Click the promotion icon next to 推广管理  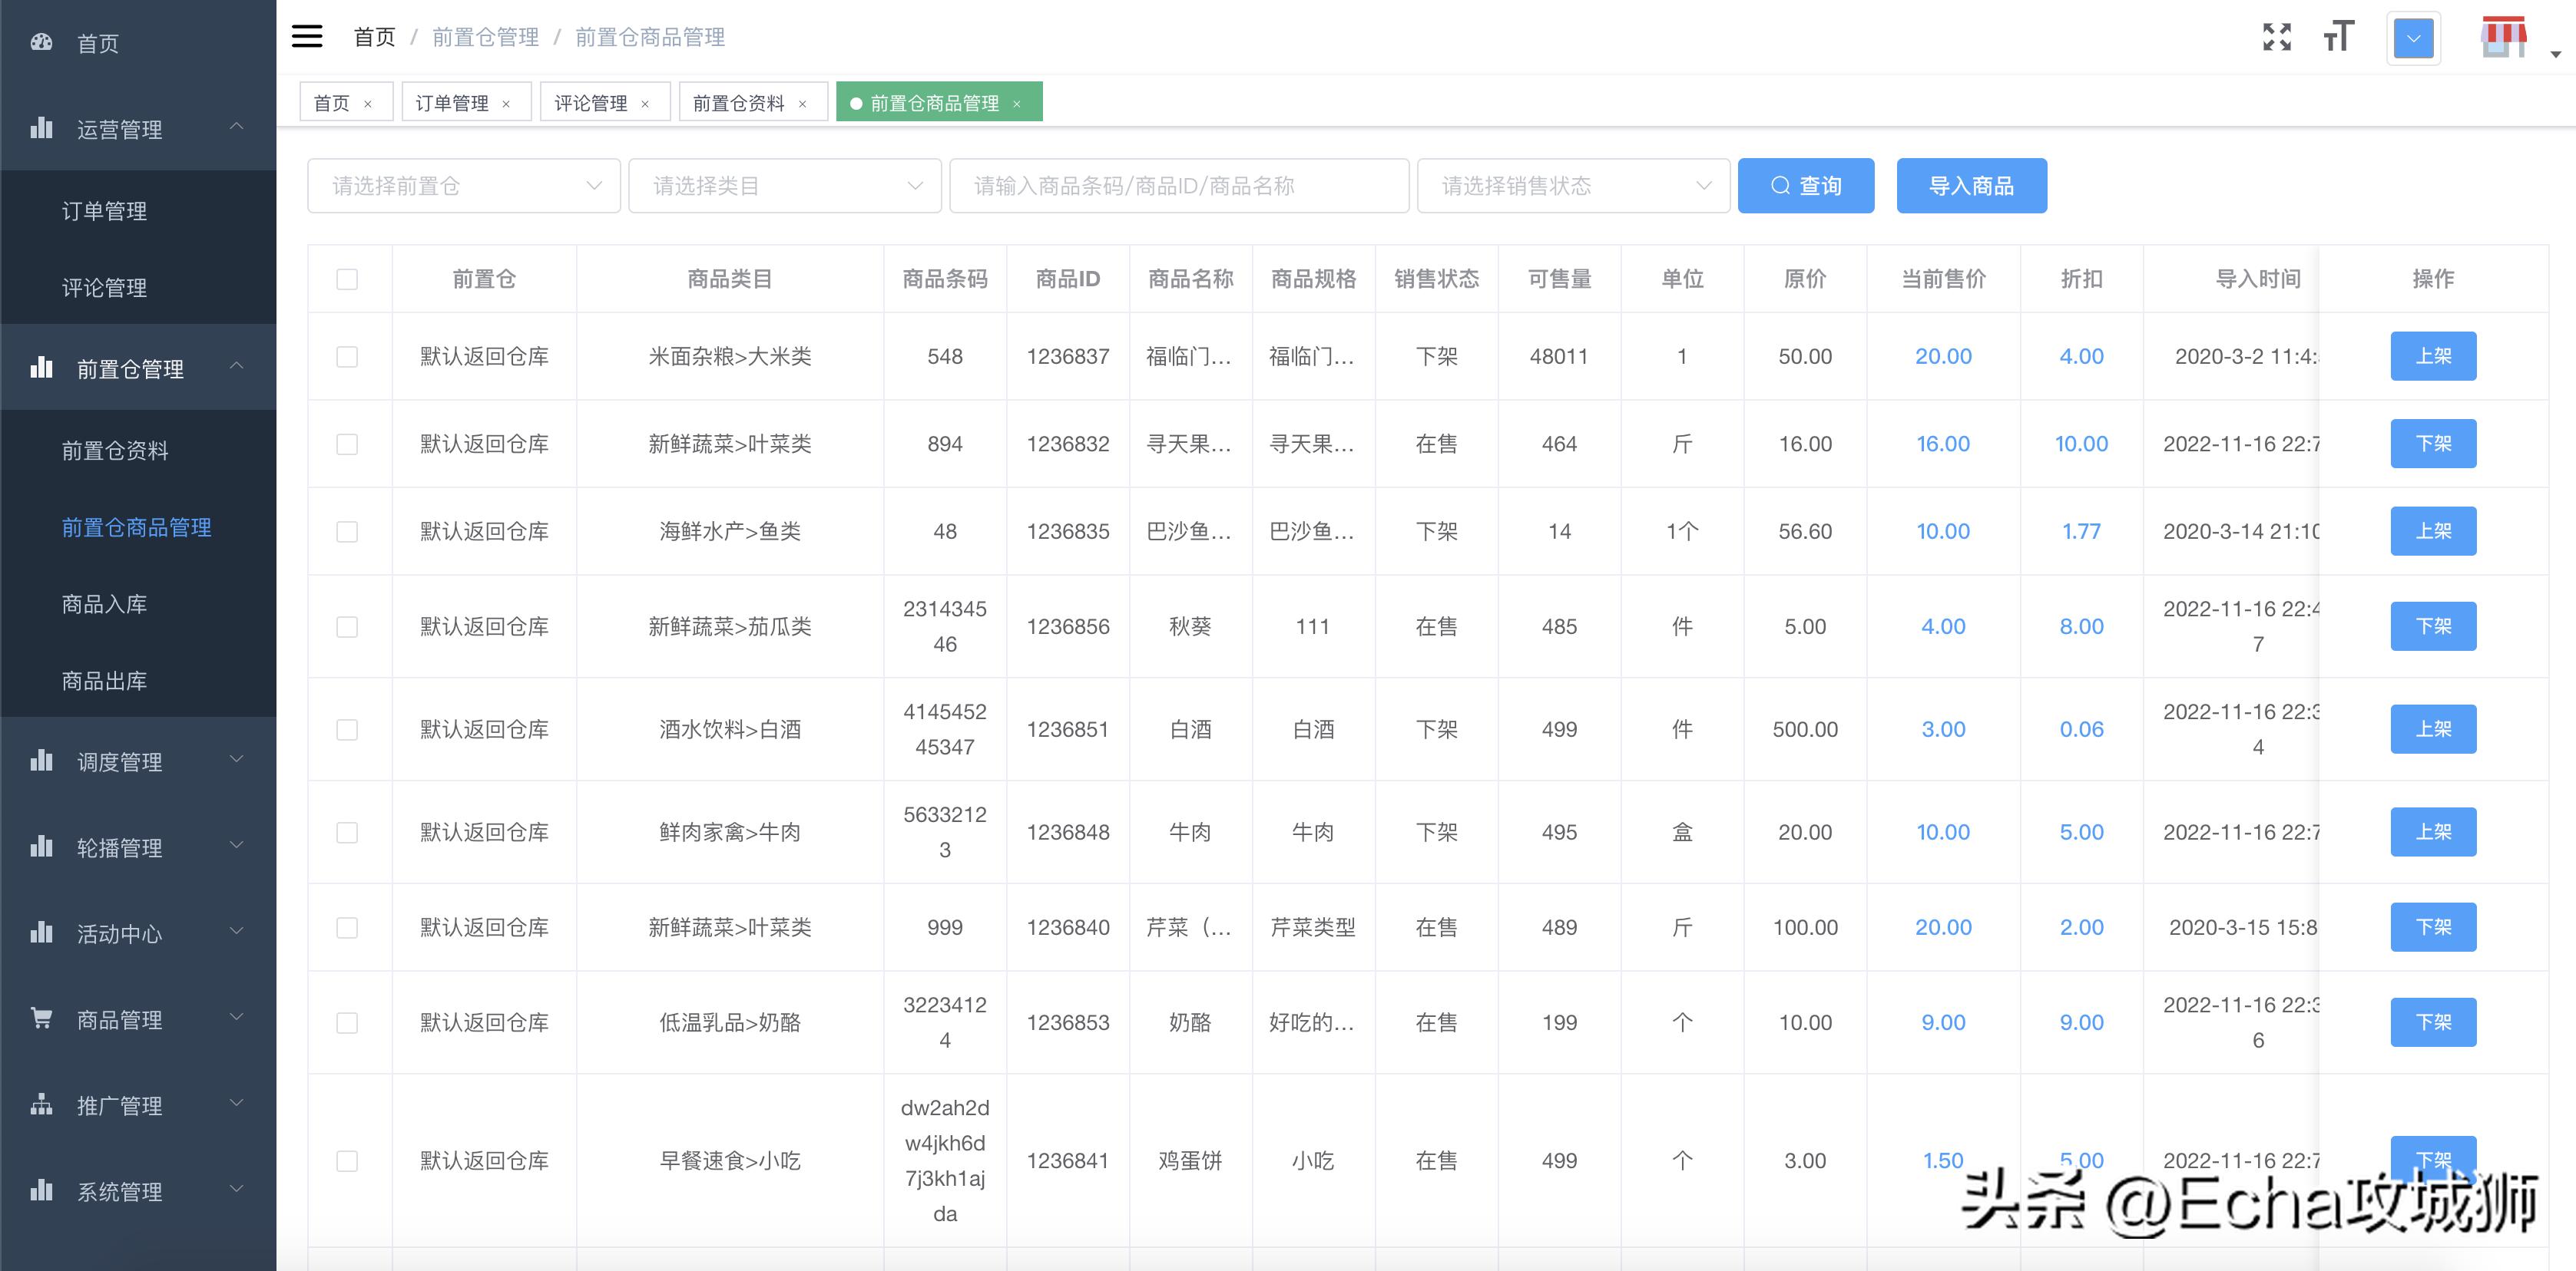[41, 1104]
